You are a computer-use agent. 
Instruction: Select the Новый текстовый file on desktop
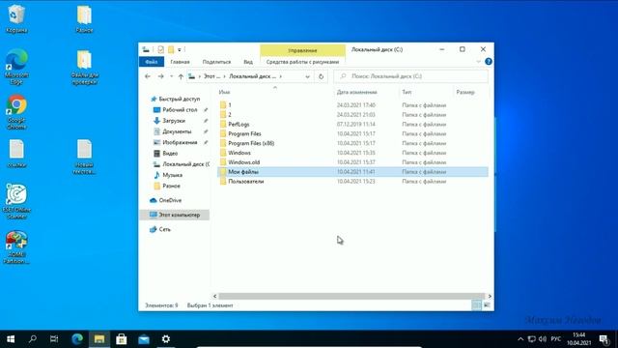(x=84, y=157)
